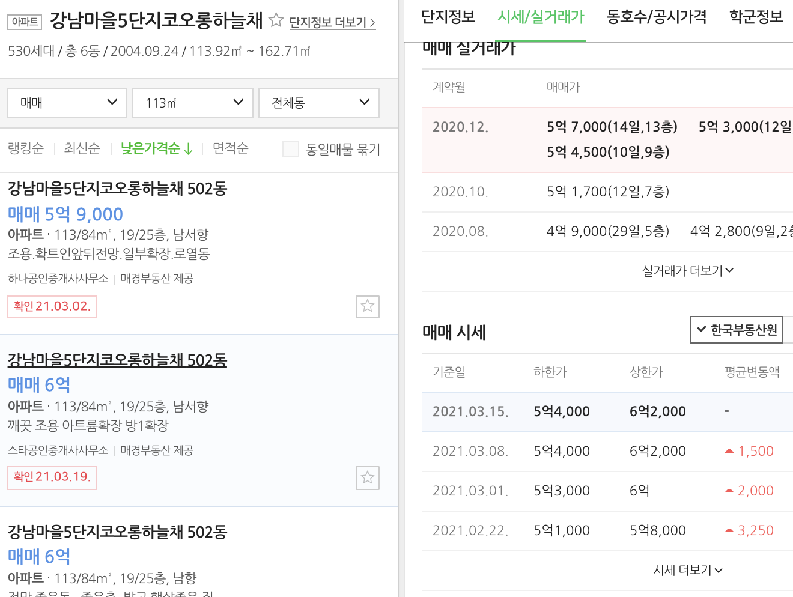Click the 5억 4,500(10일,9층) transaction

[608, 152]
